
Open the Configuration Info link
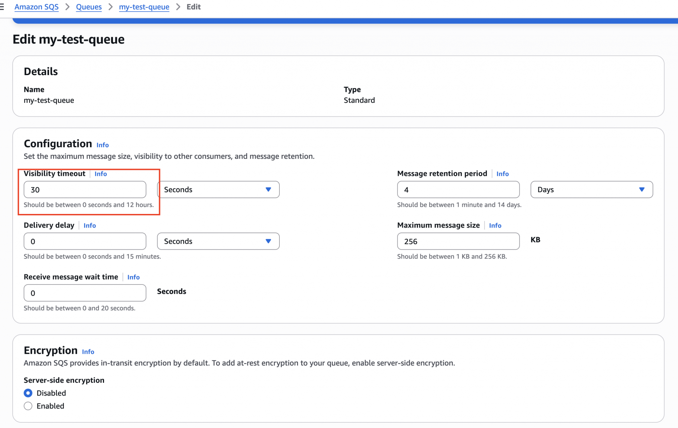(103, 145)
